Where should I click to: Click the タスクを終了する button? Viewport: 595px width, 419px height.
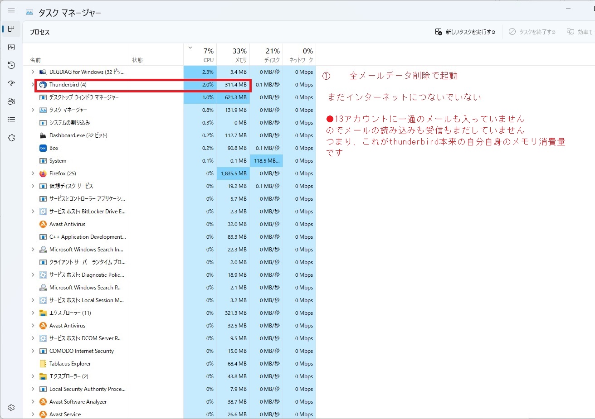(532, 32)
